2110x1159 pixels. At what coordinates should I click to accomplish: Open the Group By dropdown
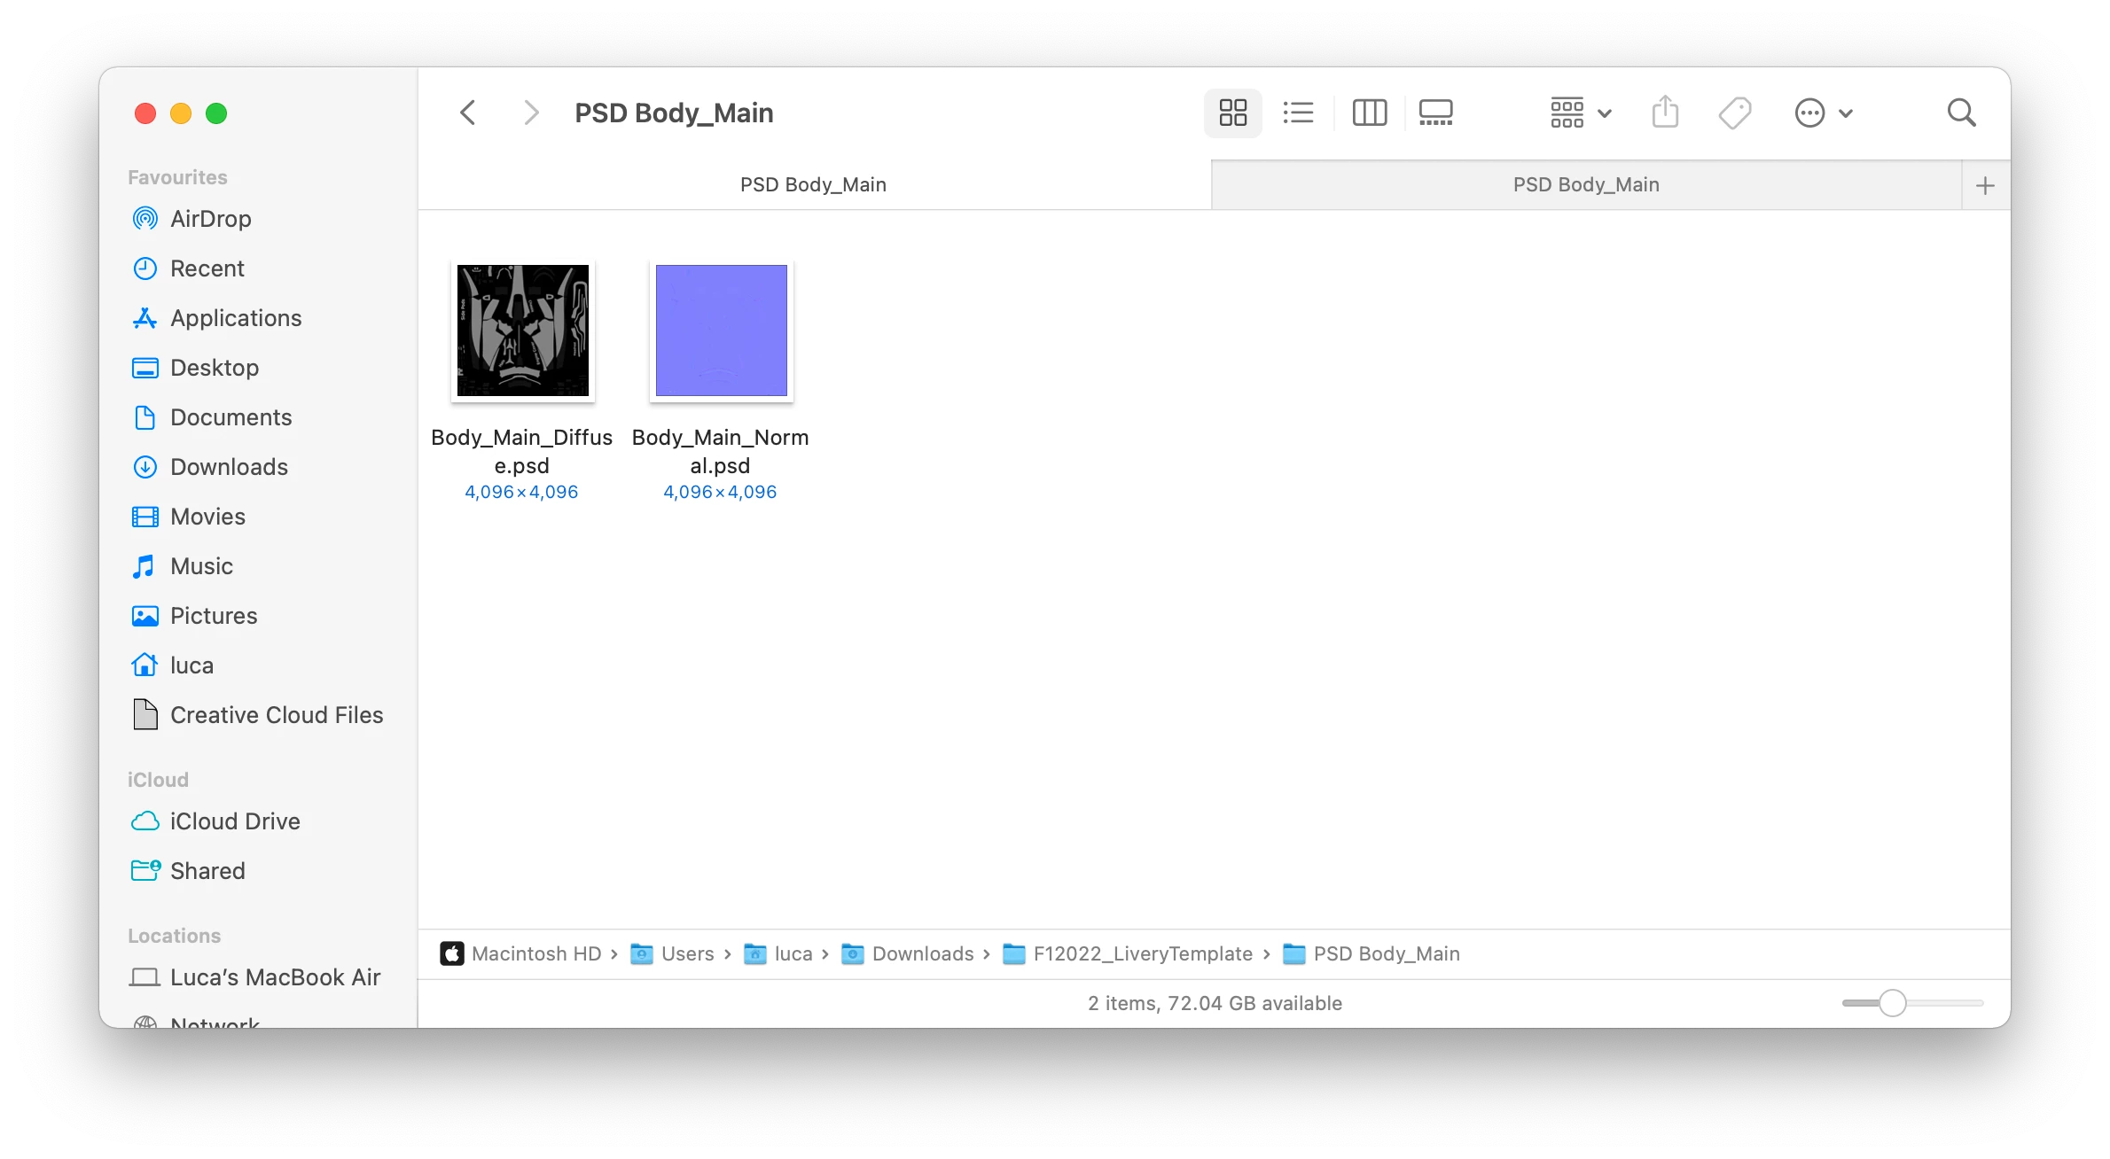[1580, 113]
